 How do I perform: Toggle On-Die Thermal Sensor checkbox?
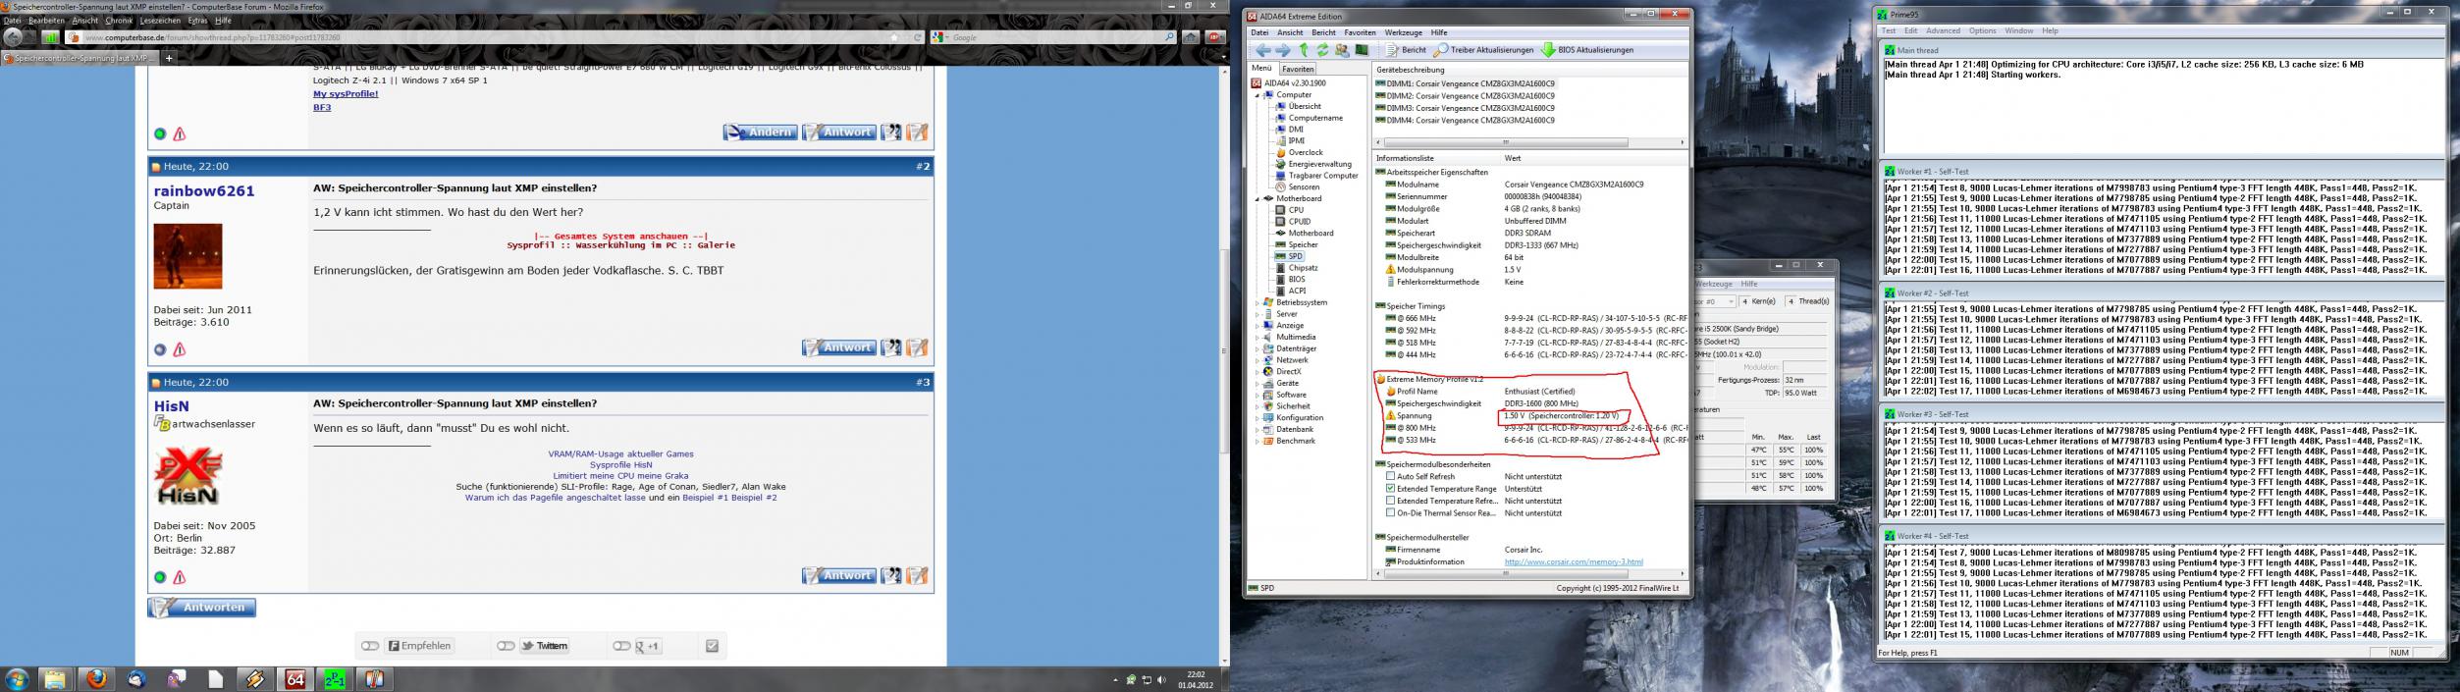(1390, 512)
